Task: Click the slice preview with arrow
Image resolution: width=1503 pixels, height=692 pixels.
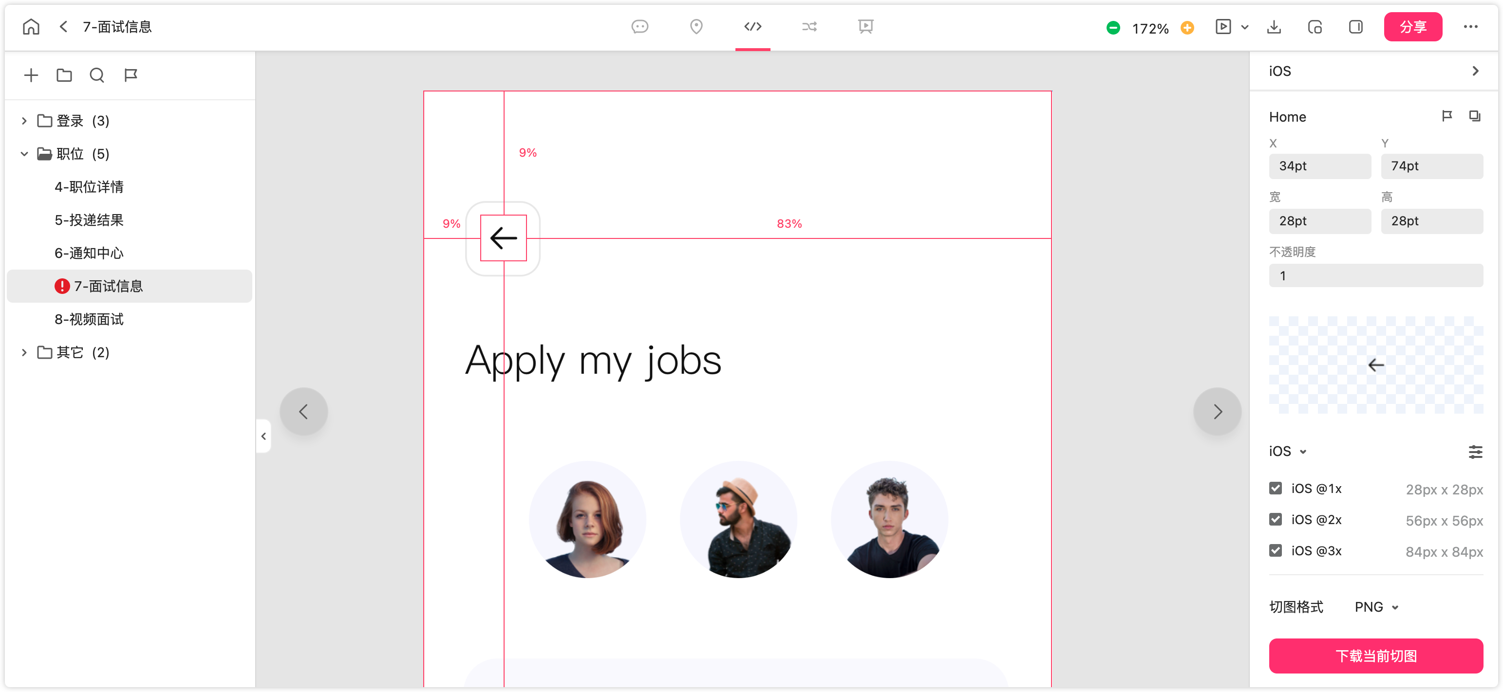Action: (1376, 365)
